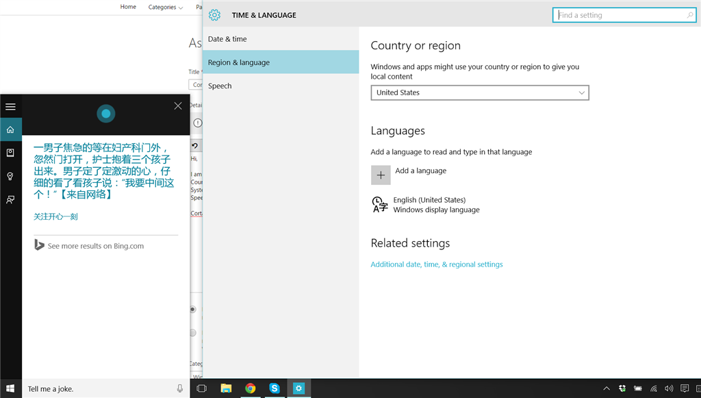This screenshot has width=701, height=398.
Task: Click Dropbox tray icon
Action: (622, 388)
